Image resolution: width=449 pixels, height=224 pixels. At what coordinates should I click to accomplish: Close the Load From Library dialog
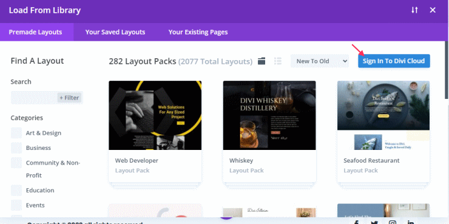433,10
